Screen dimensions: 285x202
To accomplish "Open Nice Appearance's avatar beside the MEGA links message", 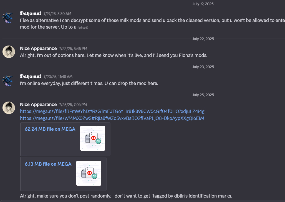I will coord(9,108).
